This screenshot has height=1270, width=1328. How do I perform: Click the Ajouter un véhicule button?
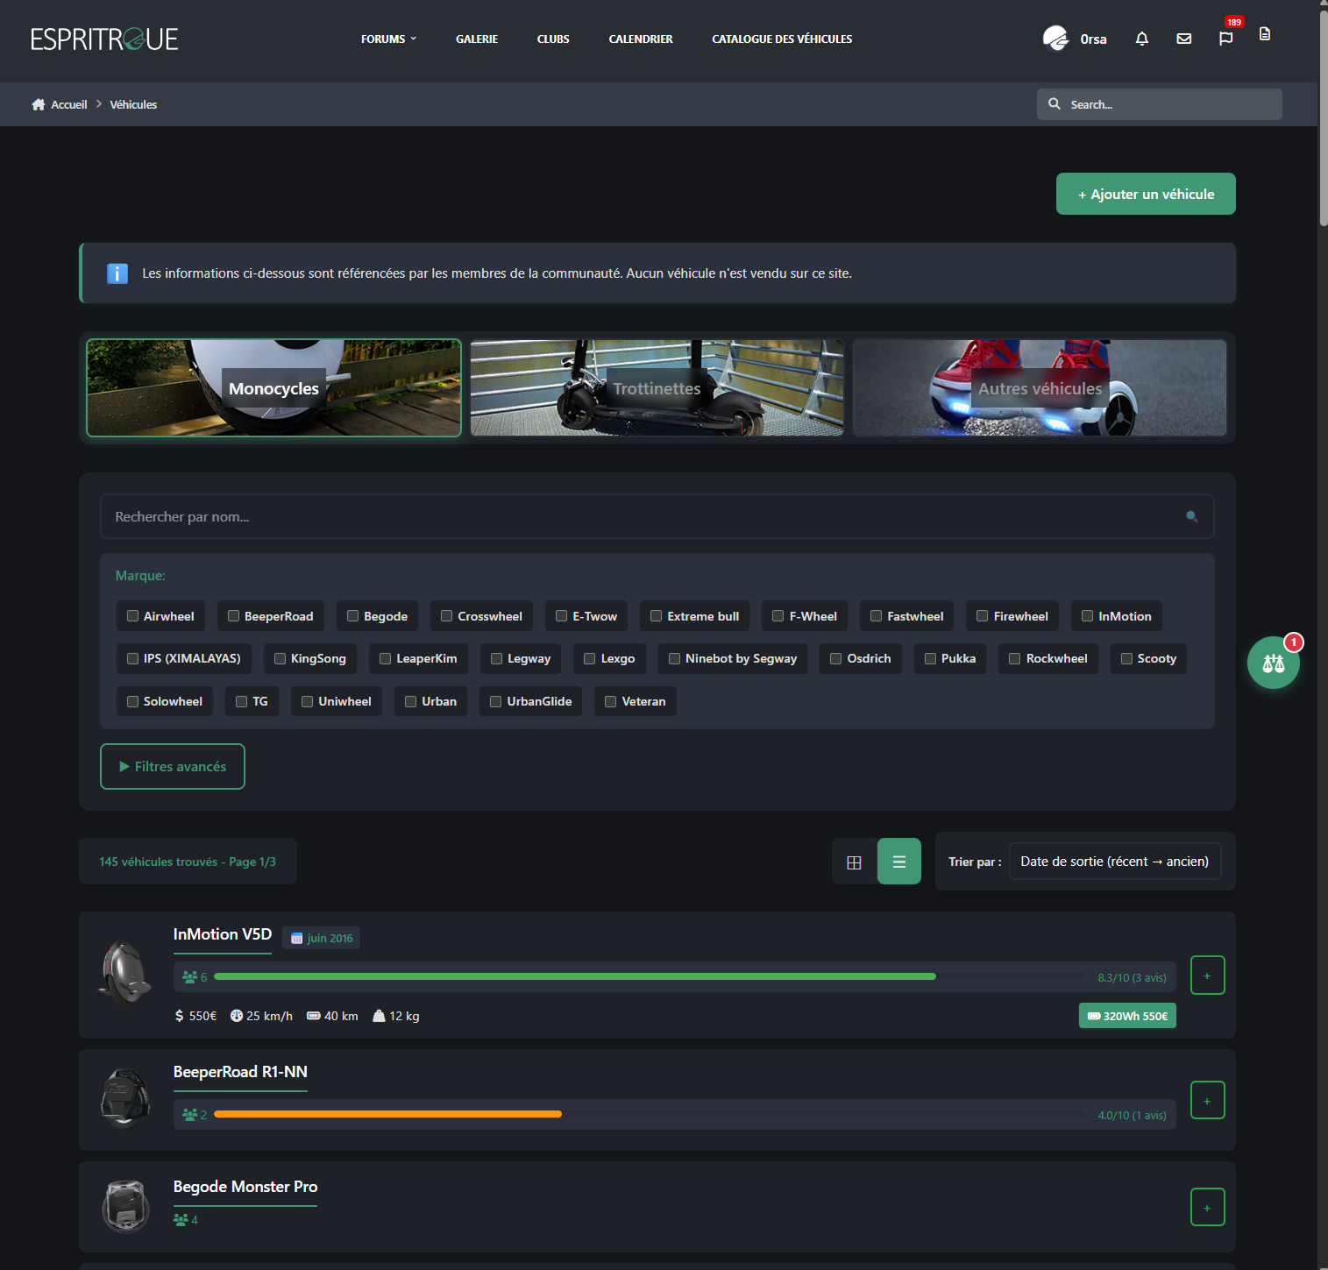1145,194
